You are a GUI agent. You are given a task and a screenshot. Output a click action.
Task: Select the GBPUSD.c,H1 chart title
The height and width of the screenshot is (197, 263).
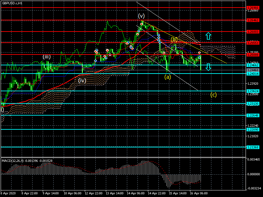point(12,3)
